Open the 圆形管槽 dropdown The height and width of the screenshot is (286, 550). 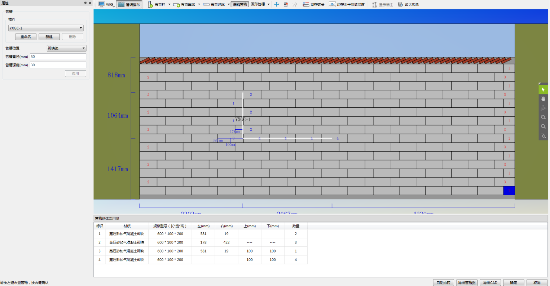(260, 4)
